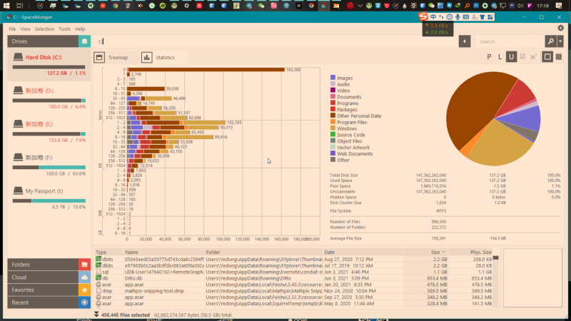Screen dimensions: 571x321
Task: Select the My Passport (I:) drive
Action: 49,199
